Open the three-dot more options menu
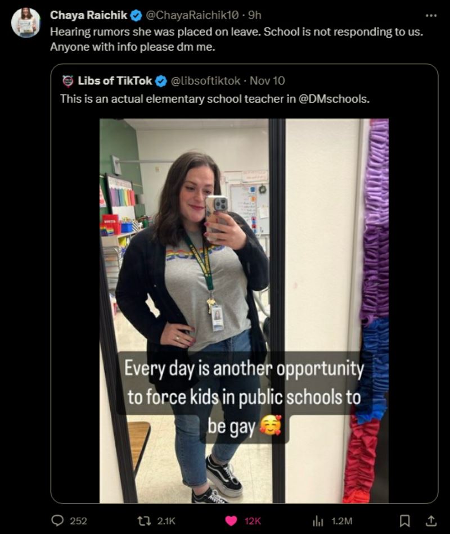This screenshot has width=450, height=534. pyautogui.click(x=431, y=15)
